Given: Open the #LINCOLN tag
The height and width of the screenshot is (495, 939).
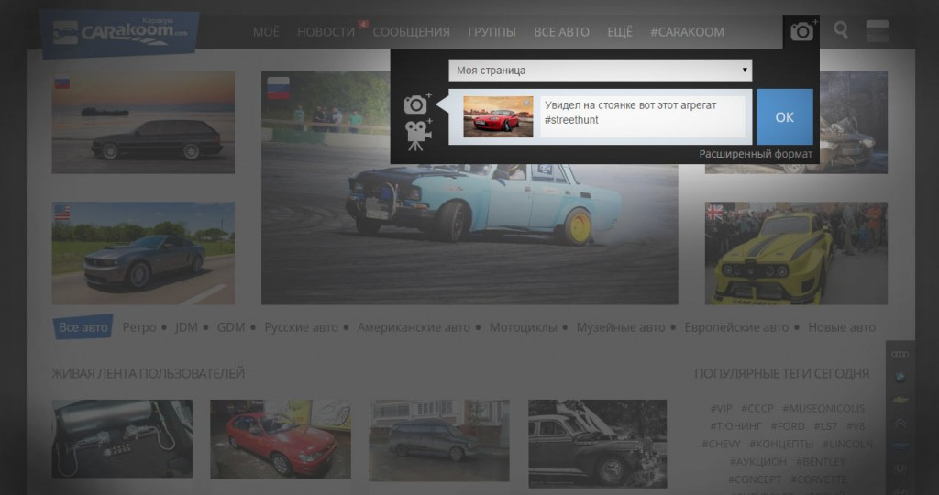Looking at the screenshot, I should click(x=847, y=444).
